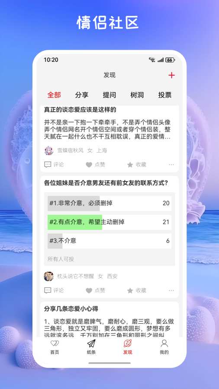Open the 纸条 paper plane icon
The width and height of the screenshot is (219, 389).
91,344
